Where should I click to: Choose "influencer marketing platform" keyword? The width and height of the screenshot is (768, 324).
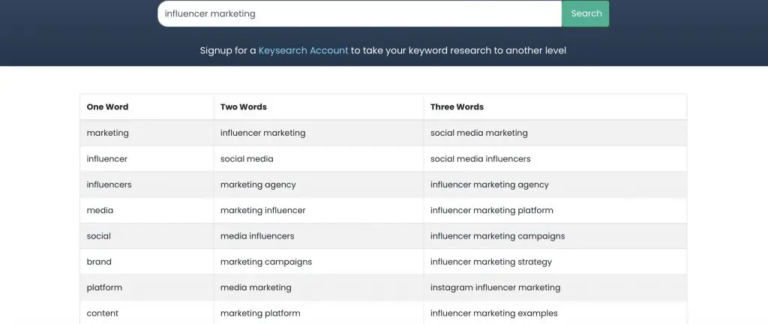(x=491, y=210)
